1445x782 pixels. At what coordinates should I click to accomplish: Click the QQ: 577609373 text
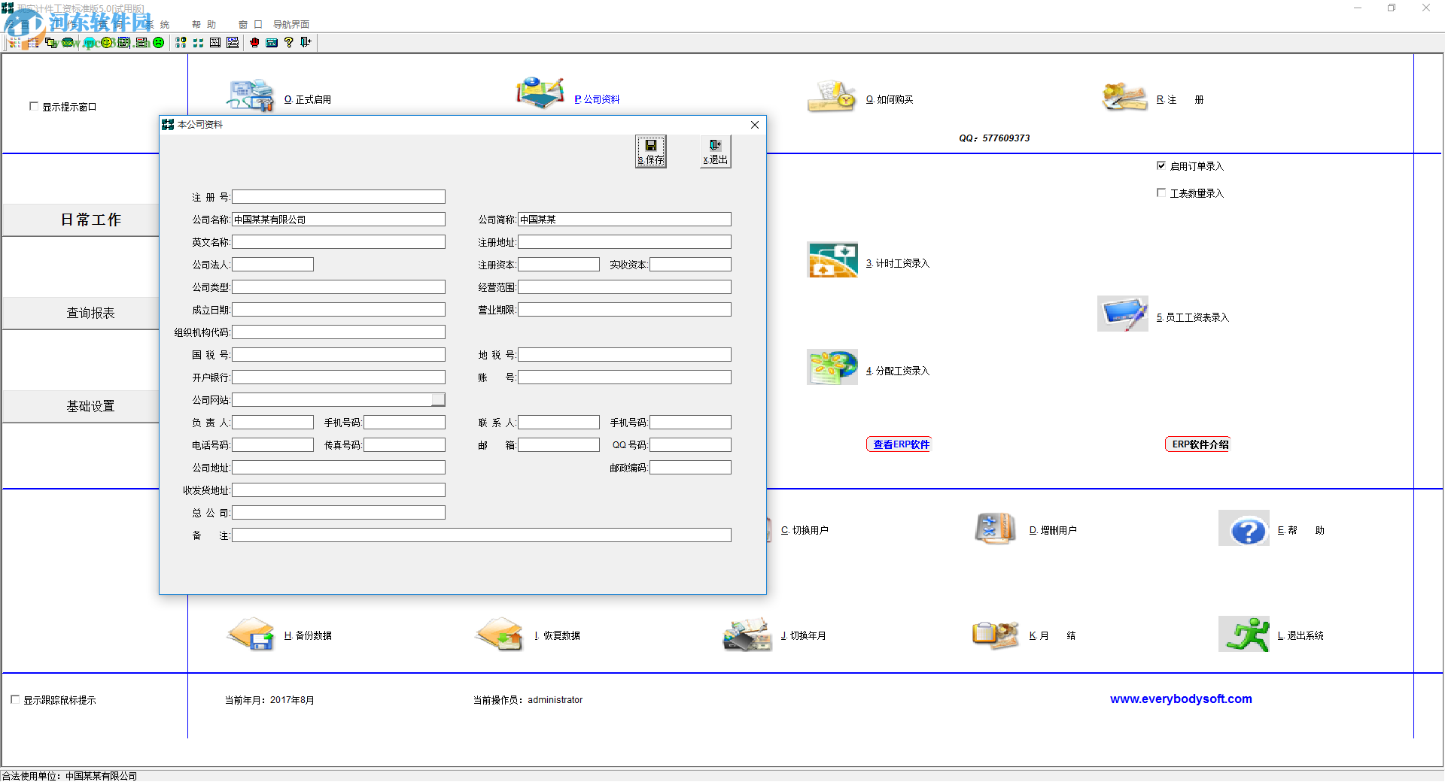click(x=994, y=138)
